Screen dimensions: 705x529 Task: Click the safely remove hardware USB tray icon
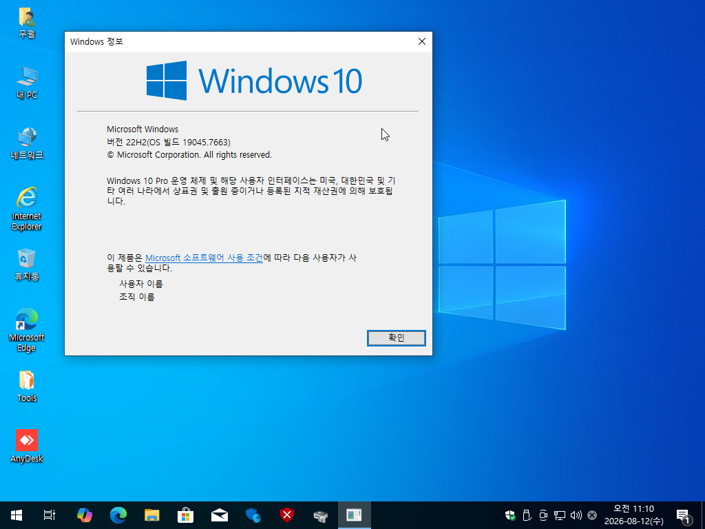[x=527, y=515]
